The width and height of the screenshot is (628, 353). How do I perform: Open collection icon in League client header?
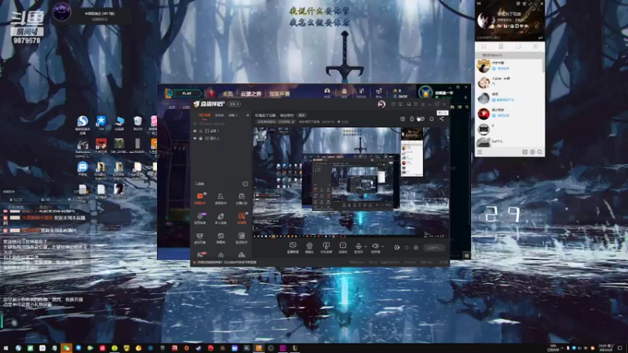(344, 92)
